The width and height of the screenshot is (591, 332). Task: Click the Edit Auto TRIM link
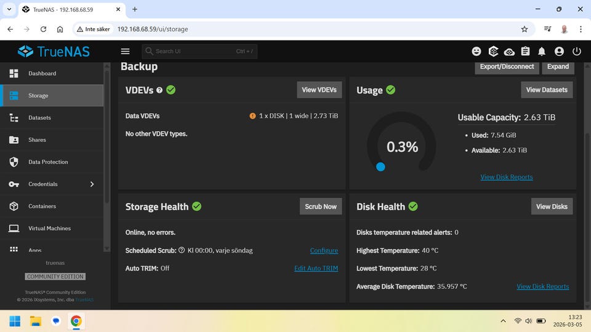pos(316,268)
